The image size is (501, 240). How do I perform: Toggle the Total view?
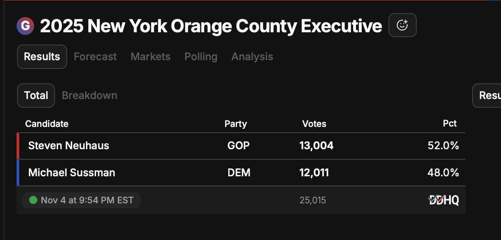36,96
